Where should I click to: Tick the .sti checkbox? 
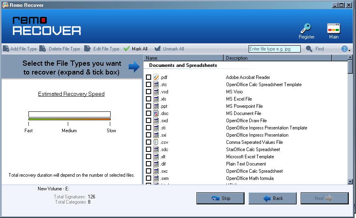(x=148, y=128)
